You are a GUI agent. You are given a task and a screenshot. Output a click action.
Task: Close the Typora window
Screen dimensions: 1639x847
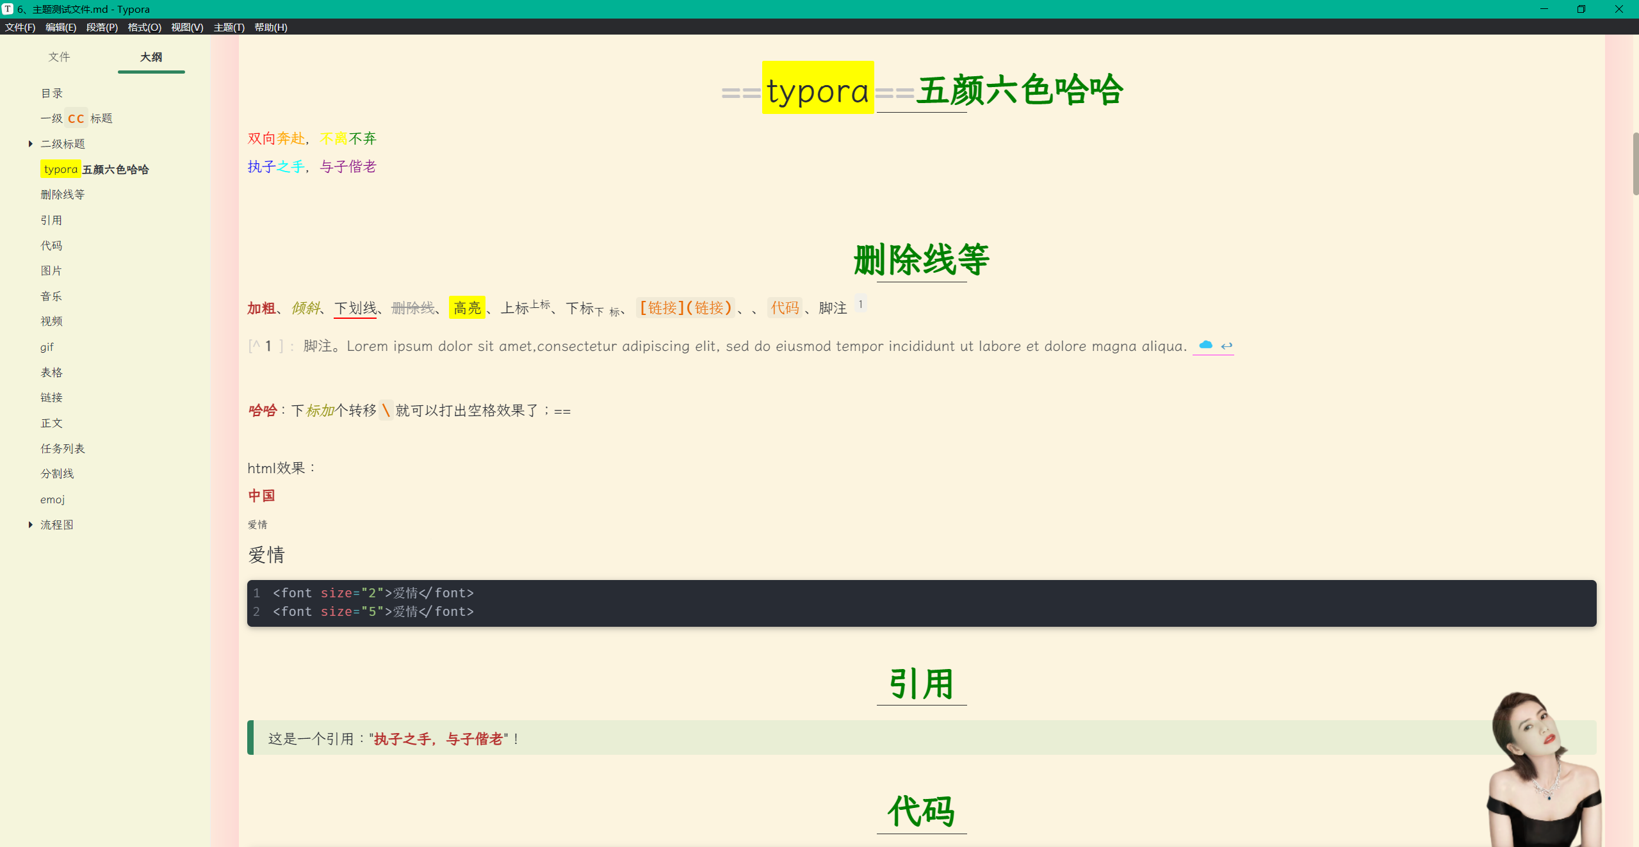1619,9
